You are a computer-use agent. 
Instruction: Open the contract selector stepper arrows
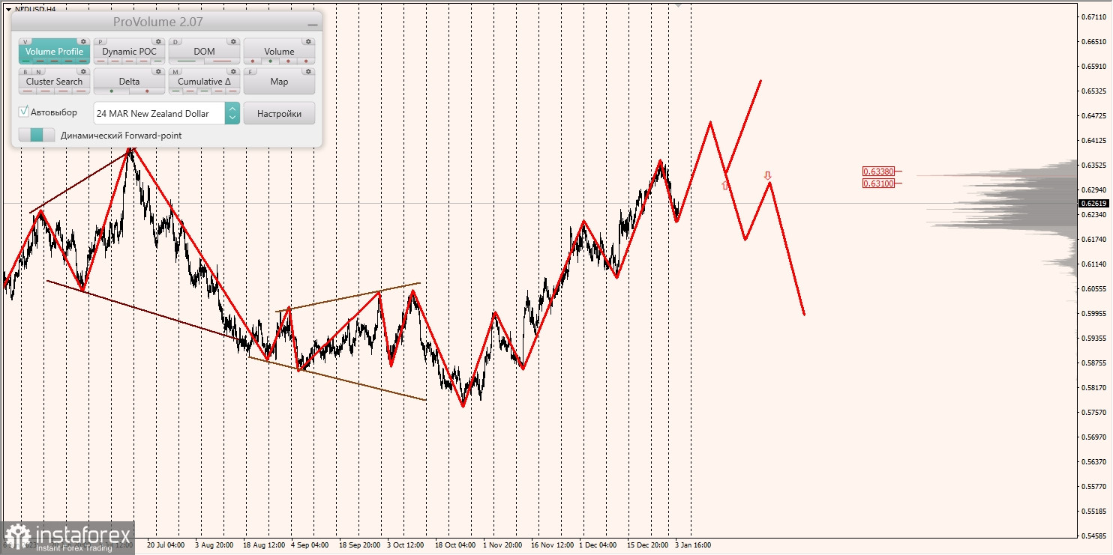pyautogui.click(x=232, y=113)
